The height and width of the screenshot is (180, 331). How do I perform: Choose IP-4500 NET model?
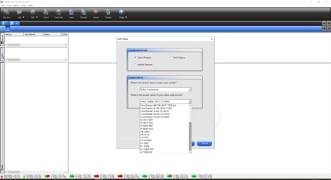tap(165, 126)
